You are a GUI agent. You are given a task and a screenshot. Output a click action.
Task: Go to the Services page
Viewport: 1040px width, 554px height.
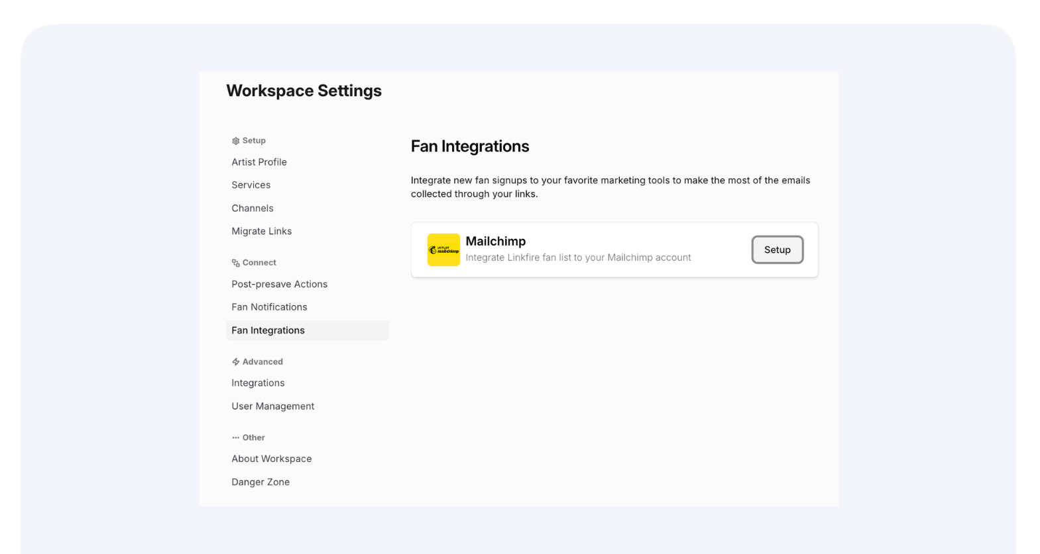pos(251,185)
